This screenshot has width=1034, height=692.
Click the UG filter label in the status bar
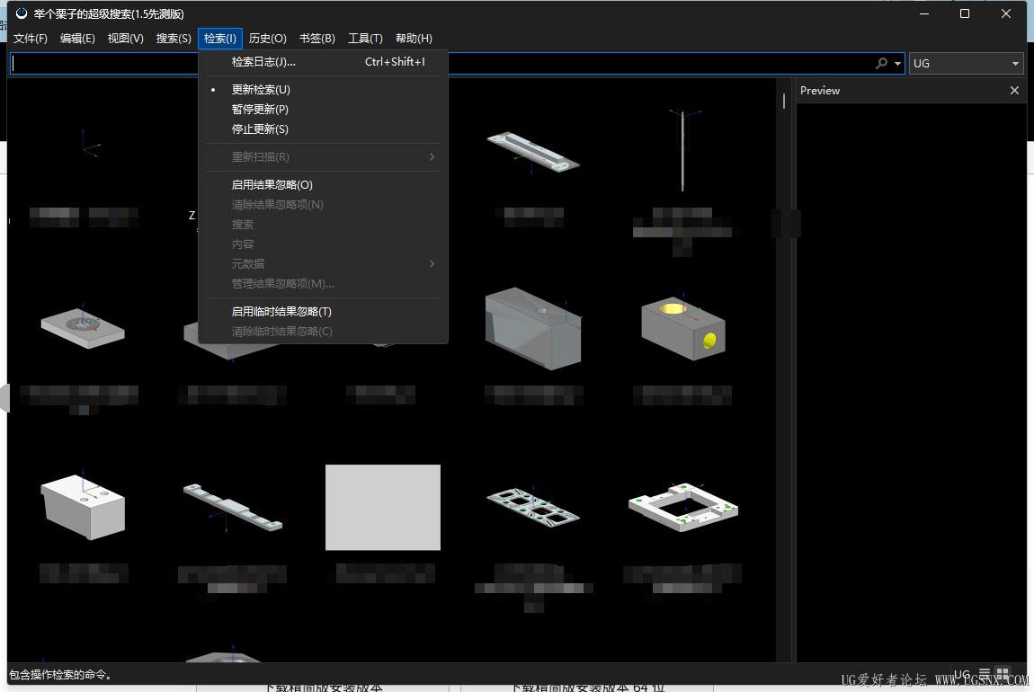click(962, 675)
